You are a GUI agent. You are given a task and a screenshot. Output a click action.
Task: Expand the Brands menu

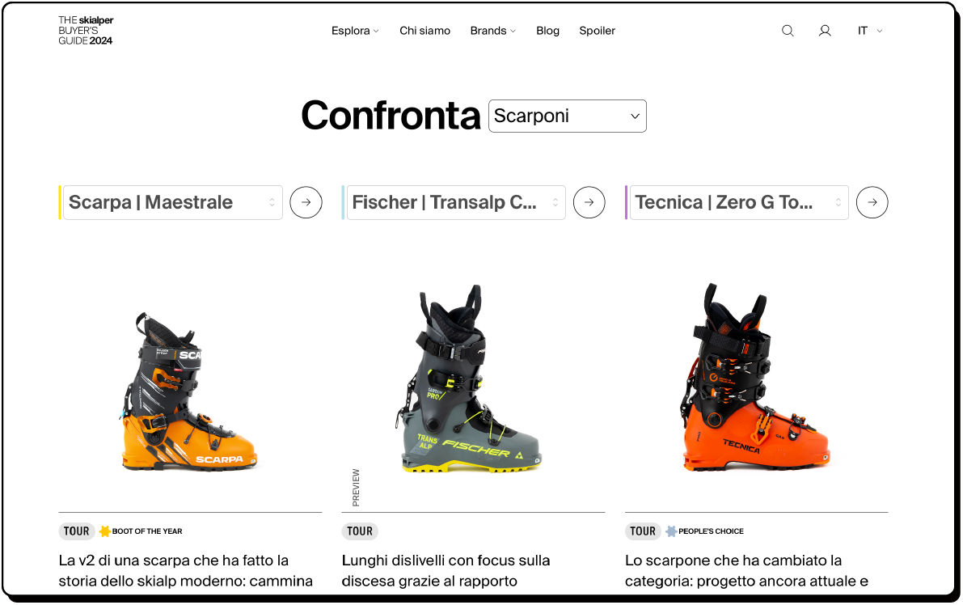coord(492,31)
